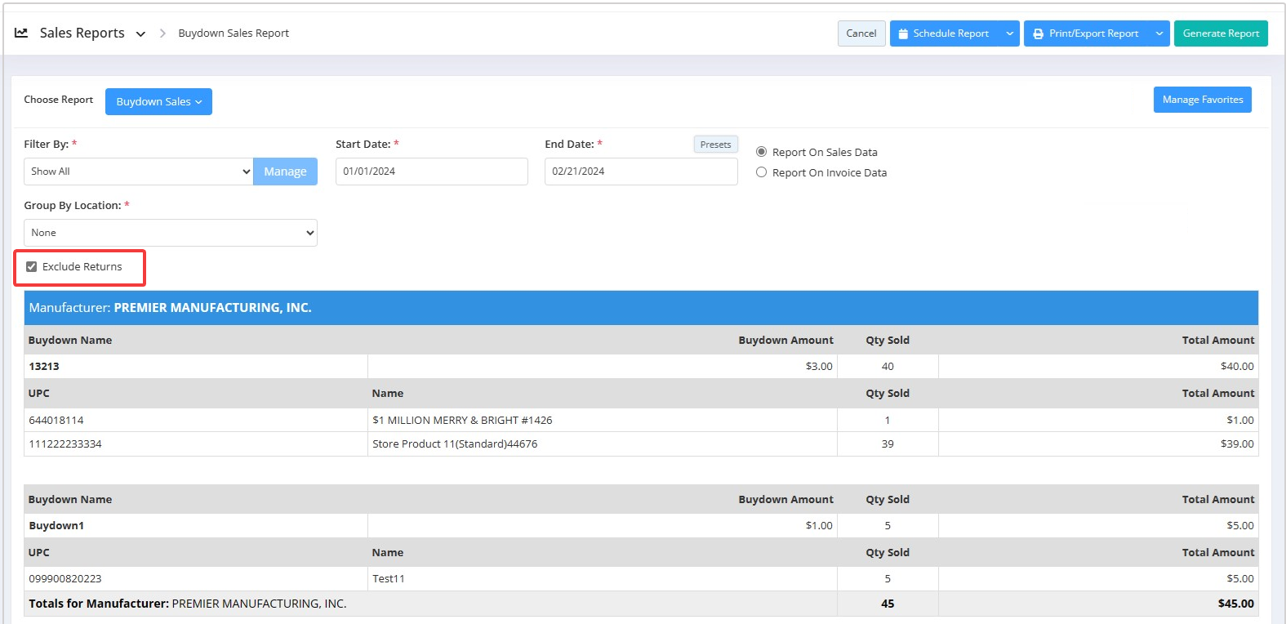The height and width of the screenshot is (624, 1286).
Task: Click UPC 099900820223
Action: (65, 579)
